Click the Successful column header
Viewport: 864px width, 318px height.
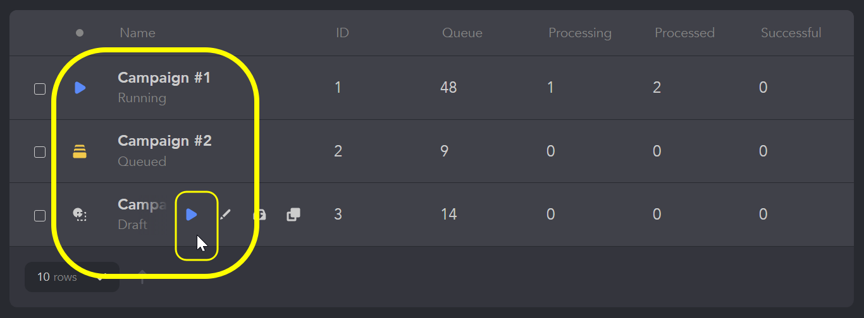tap(791, 33)
